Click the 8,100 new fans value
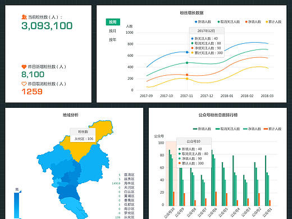This screenshot has height=219, width=292. coord(33,74)
